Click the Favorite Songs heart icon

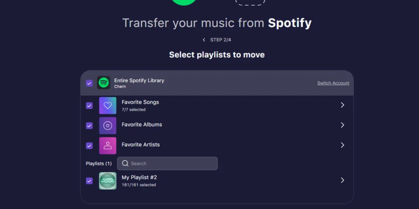[x=107, y=105]
